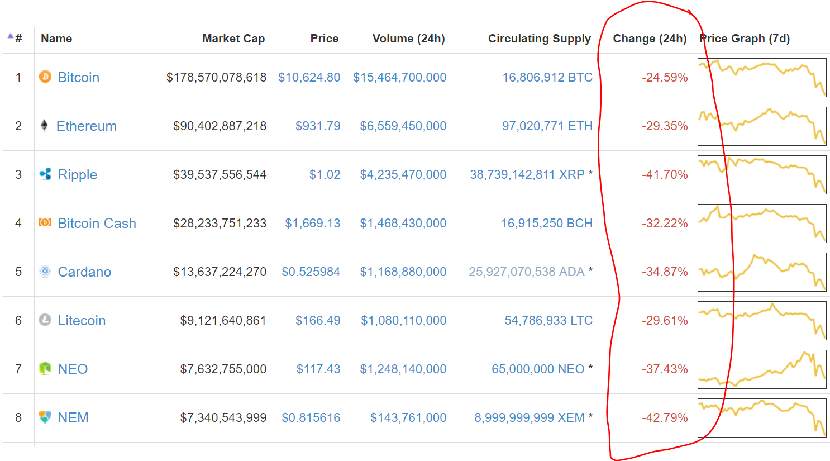Click Ethereum price $931.79

pyautogui.click(x=318, y=126)
